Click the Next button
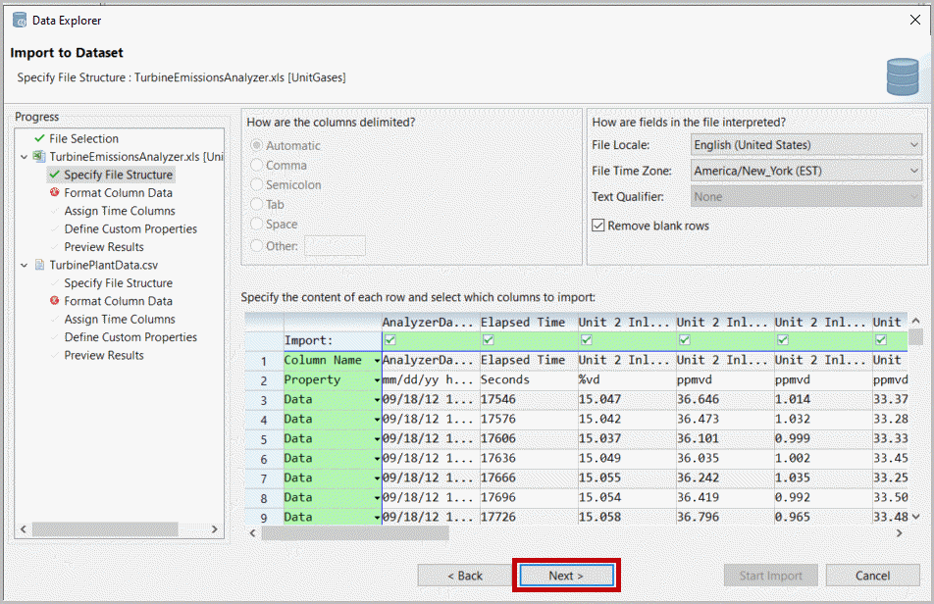 pyautogui.click(x=566, y=576)
